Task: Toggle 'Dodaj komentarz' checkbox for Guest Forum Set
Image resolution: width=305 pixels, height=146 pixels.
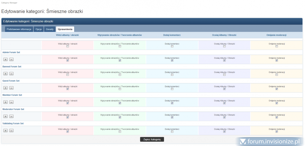Action: point(172,89)
